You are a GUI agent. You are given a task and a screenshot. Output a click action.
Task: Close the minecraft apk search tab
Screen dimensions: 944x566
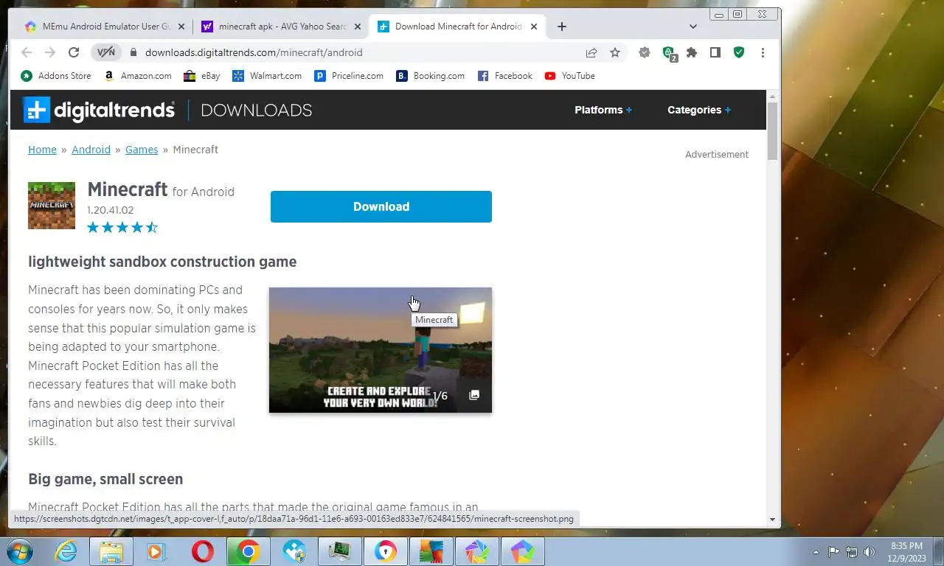click(358, 27)
